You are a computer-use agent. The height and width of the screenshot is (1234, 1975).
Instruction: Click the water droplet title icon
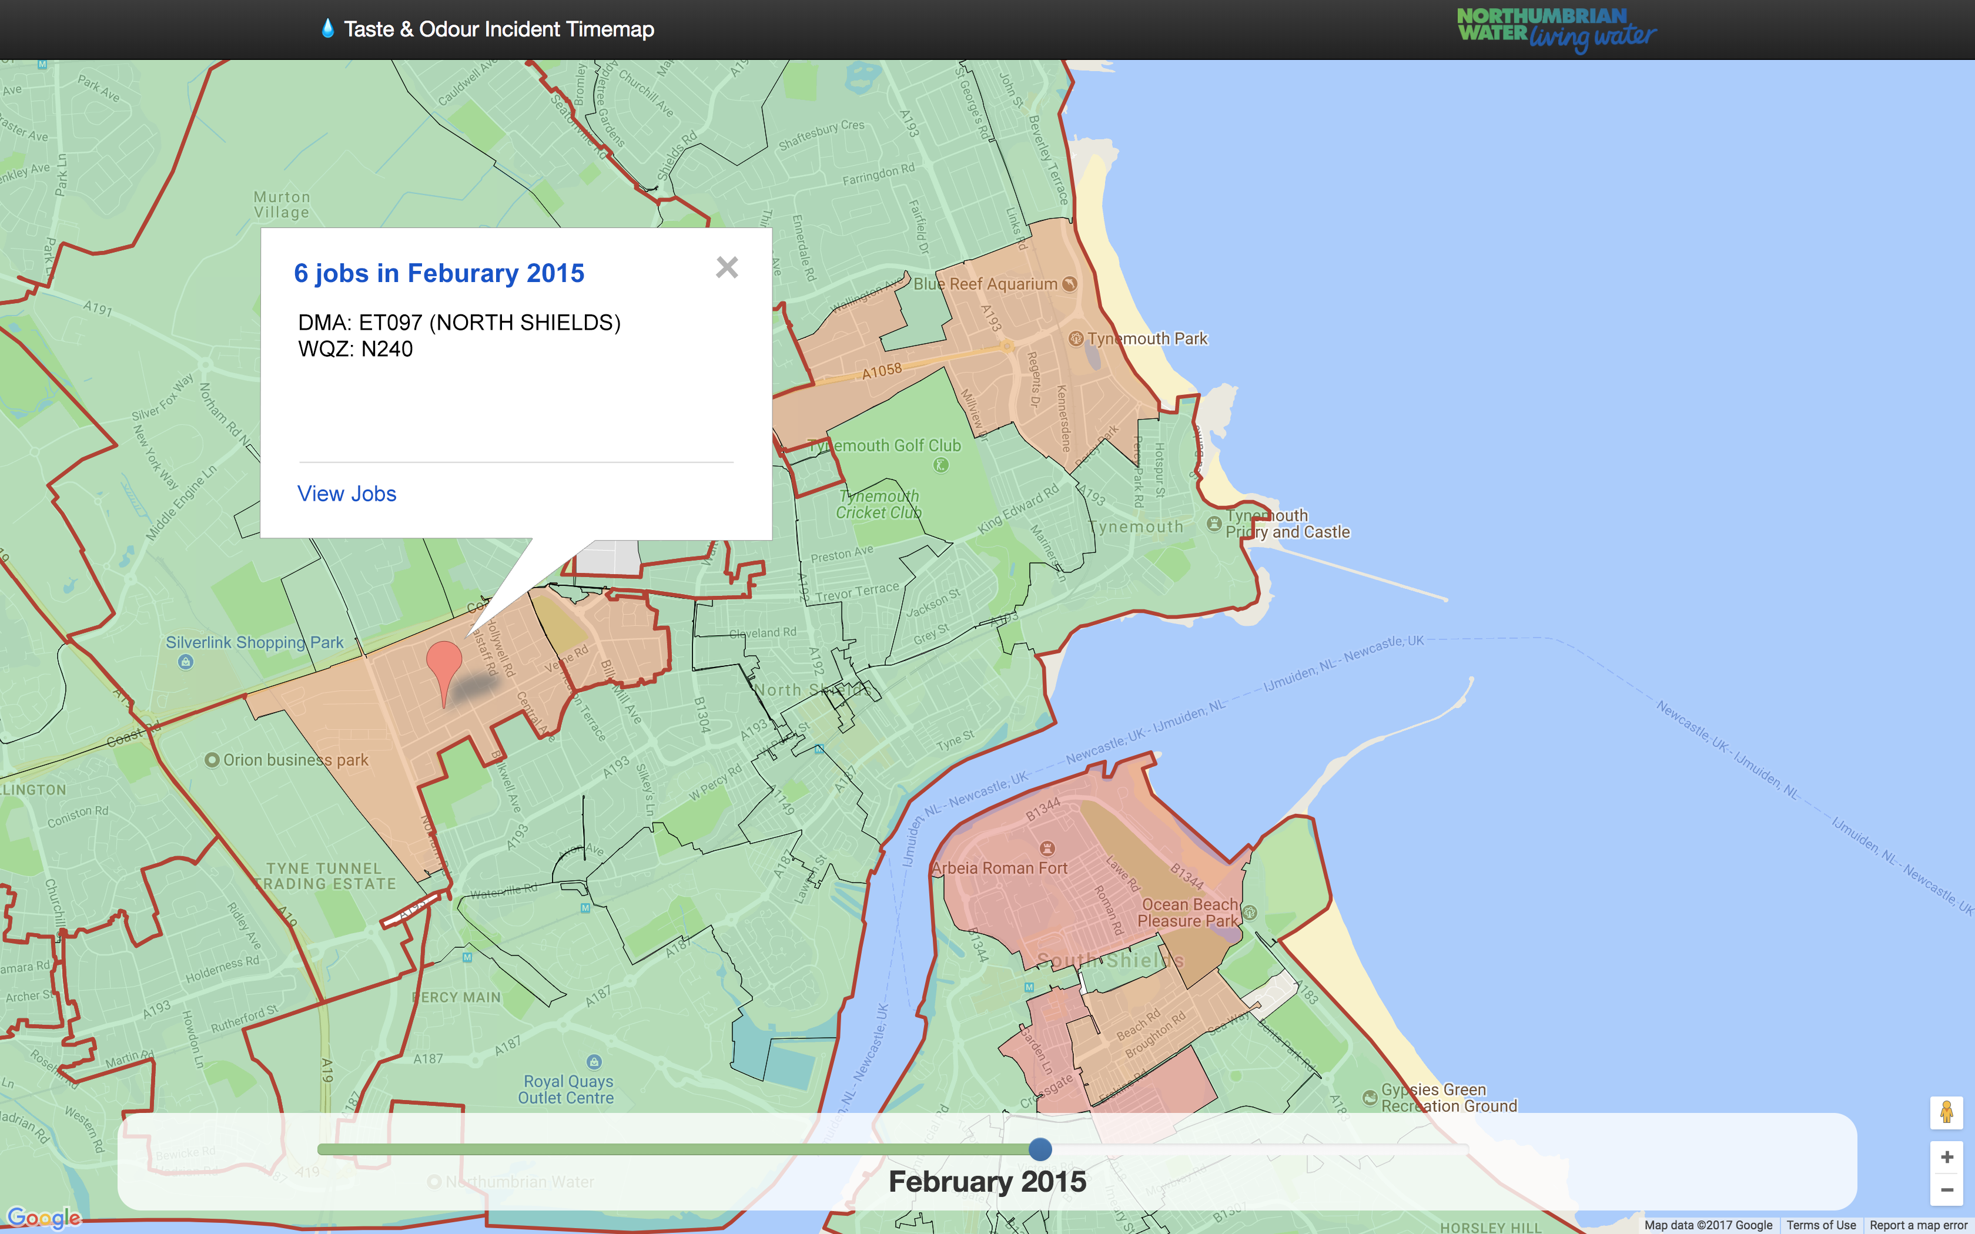tap(327, 29)
